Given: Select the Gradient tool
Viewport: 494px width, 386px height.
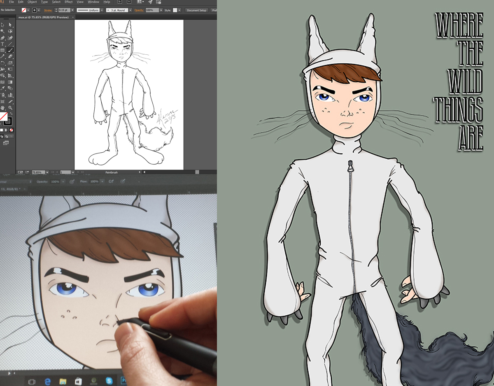Looking at the screenshot, I should 10,82.
